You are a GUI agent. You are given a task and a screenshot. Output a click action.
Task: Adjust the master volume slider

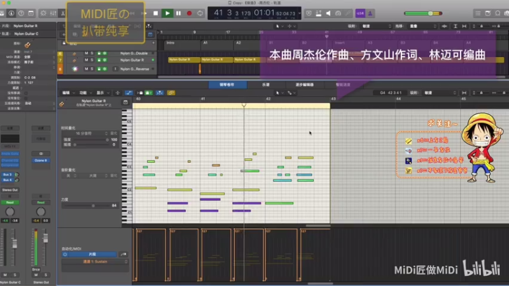(x=423, y=13)
